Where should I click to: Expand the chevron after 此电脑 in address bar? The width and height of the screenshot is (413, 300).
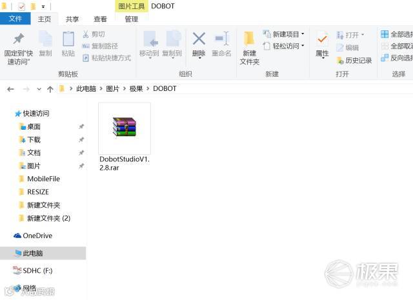[x=101, y=89]
